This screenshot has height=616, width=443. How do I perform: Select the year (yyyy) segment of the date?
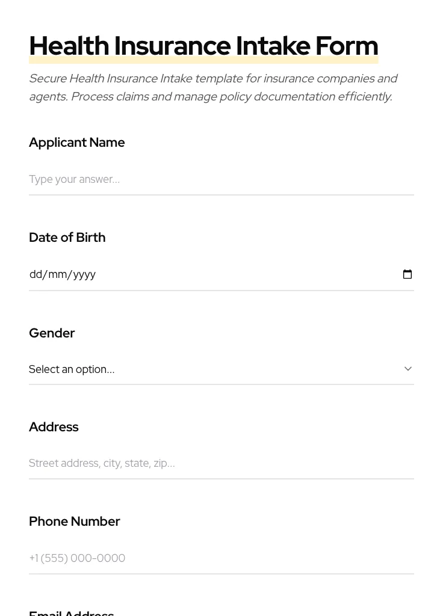[x=84, y=274]
